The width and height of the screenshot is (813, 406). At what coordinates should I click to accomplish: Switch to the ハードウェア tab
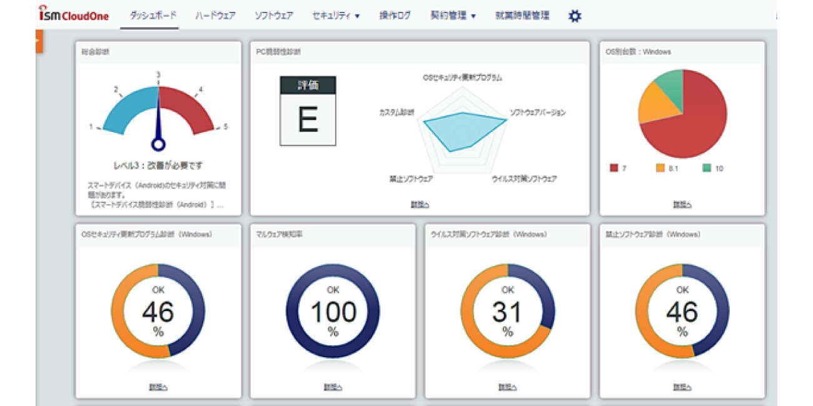[x=215, y=16]
